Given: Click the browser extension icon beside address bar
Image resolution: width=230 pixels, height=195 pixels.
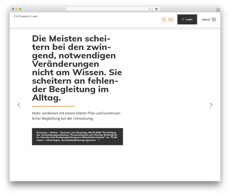Looking at the screenshot, I should (x=156, y=9).
